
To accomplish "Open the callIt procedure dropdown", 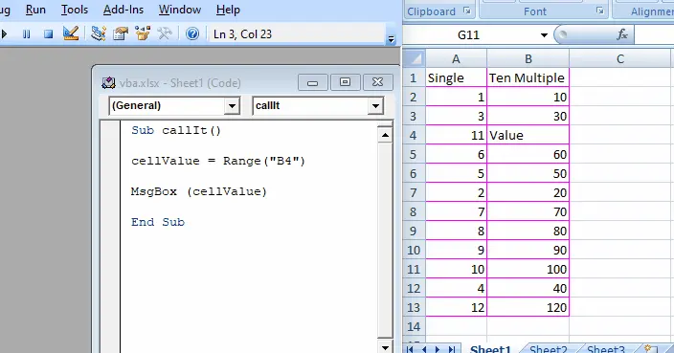I will (x=375, y=105).
